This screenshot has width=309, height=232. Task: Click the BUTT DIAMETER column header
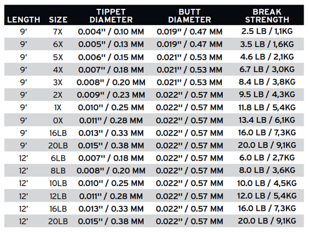(x=190, y=16)
